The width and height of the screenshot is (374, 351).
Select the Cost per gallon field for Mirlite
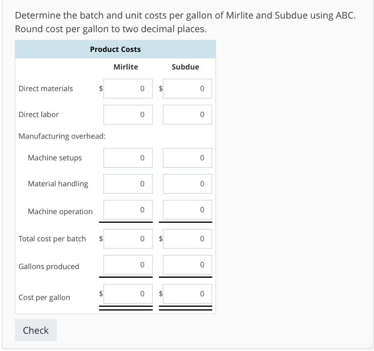click(128, 293)
